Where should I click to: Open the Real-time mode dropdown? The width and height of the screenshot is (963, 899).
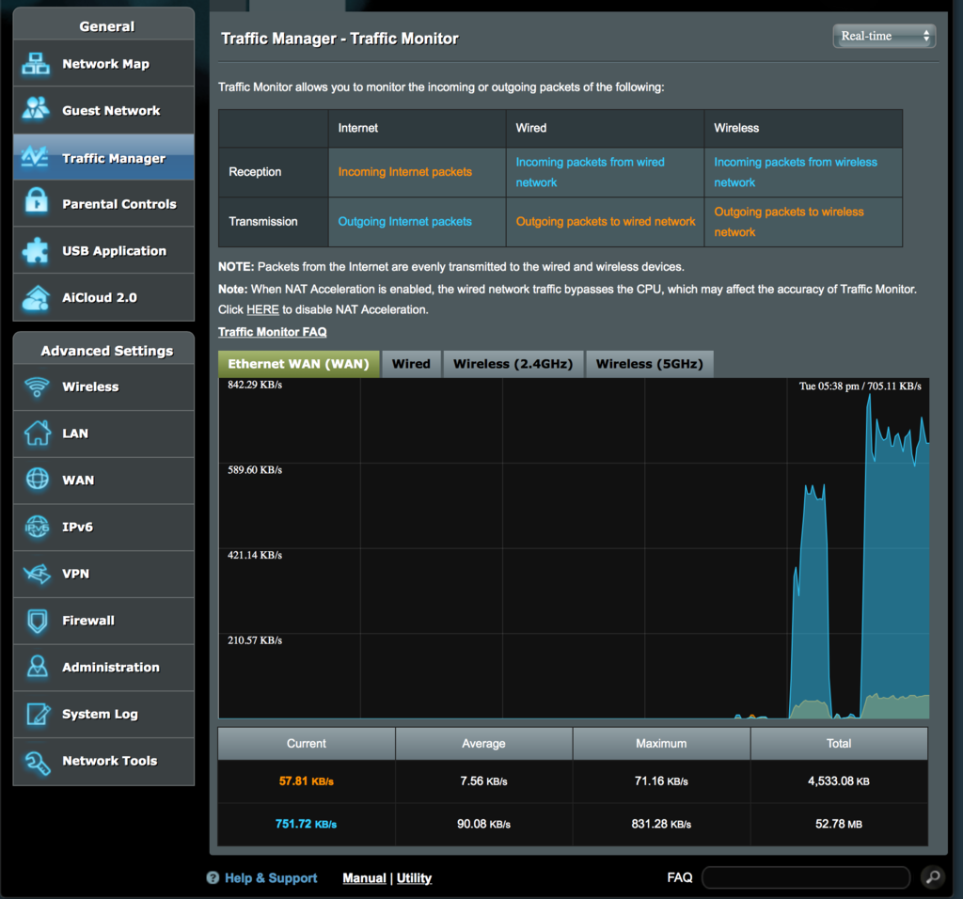(x=884, y=37)
